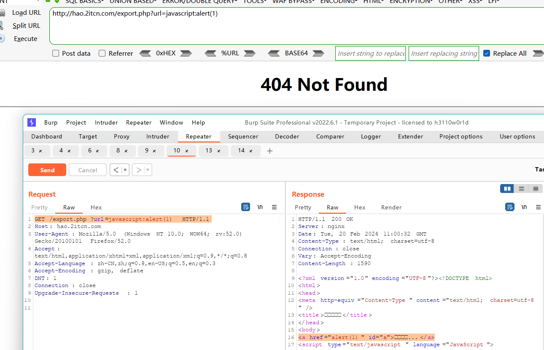544x350 pixels.
Task: Click Split URL in HackBar
Action: pyautogui.click(x=26, y=26)
